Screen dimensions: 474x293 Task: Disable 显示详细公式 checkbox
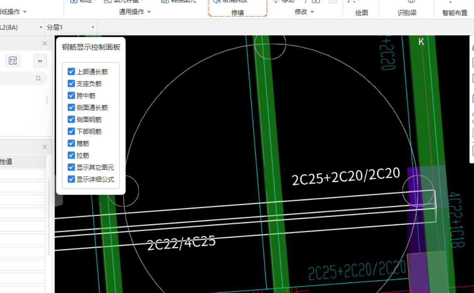click(72, 179)
